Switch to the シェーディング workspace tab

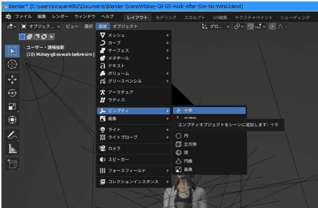point(295,18)
